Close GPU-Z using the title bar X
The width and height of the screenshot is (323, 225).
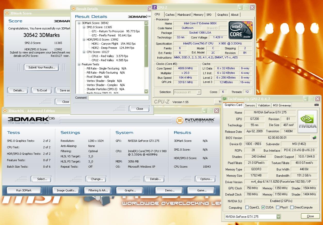coord(318,99)
